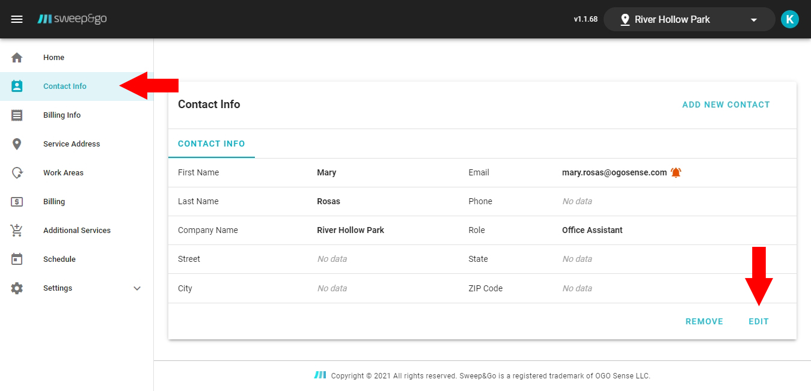Click the Sweep&Go logo

(x=72, y=19)
